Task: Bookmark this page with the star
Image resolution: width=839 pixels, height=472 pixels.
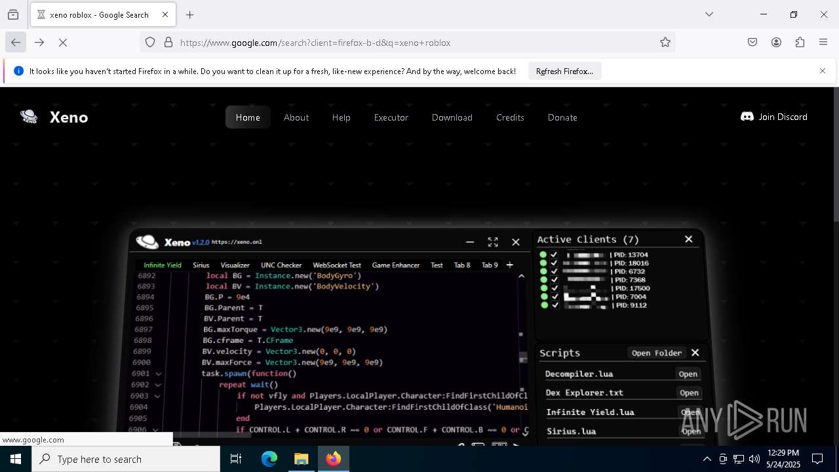Action: pyautogui.click(x=665, y=43)
